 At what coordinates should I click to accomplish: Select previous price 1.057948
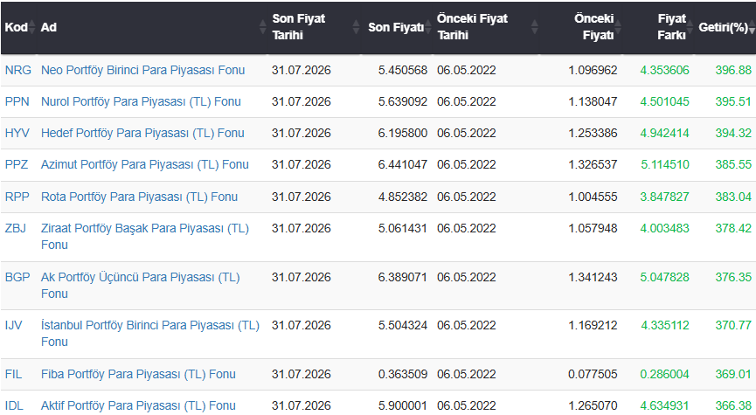coord(593,228)
